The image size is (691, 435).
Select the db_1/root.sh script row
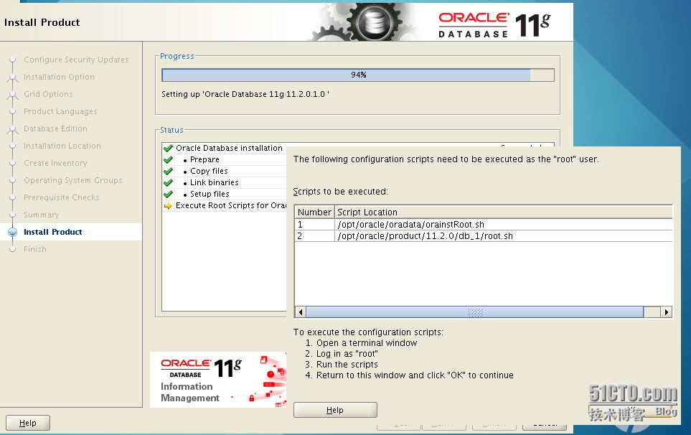pyautogui.click(x=484, y=235)
